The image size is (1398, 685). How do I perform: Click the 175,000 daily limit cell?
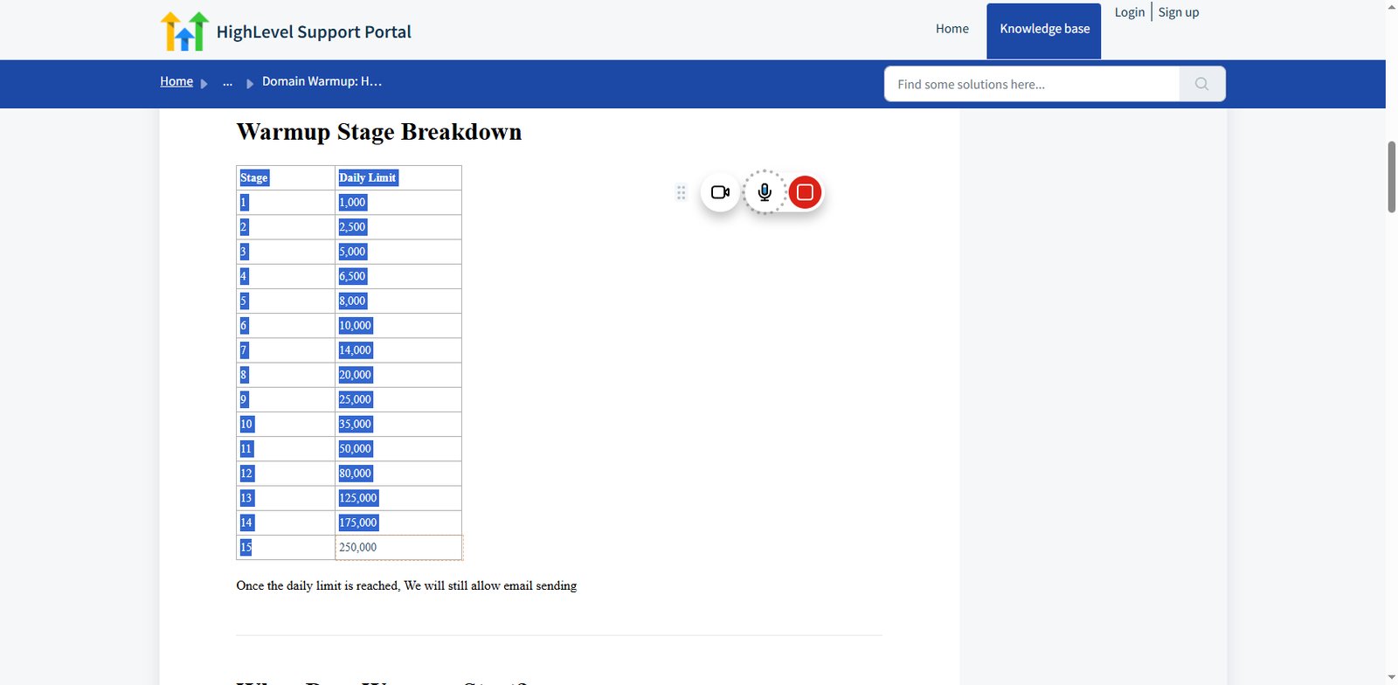pyautogui.click(x=398, y=522)
